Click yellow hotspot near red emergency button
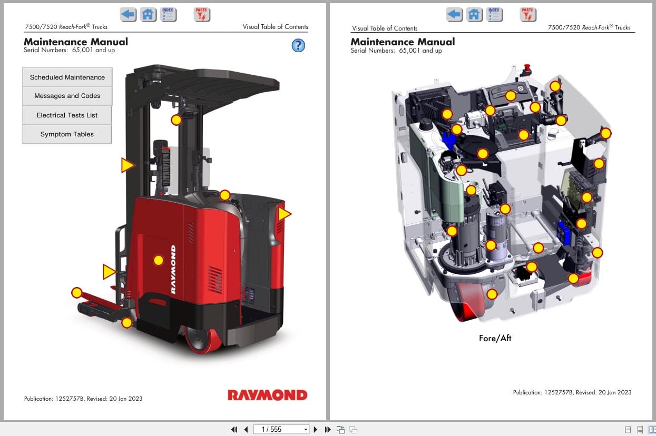The height and width of the screenshot is (436, 656). tap(555, 86)
